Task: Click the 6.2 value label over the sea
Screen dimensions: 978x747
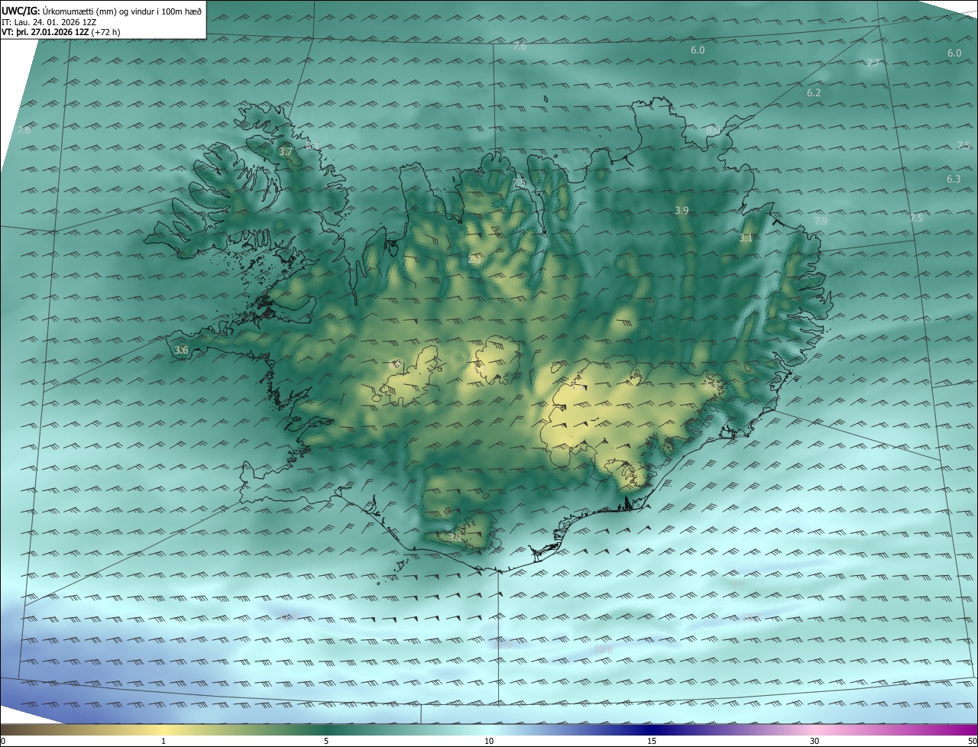Action: click(814, 93)
